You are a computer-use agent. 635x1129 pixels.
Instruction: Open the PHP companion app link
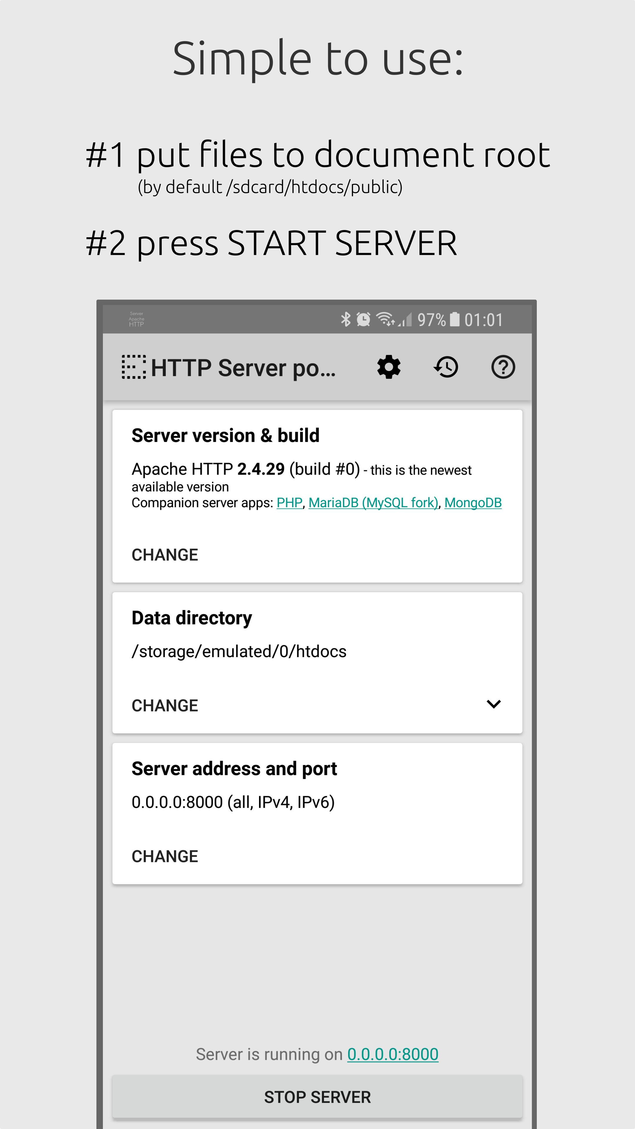[x=289, y=503]
